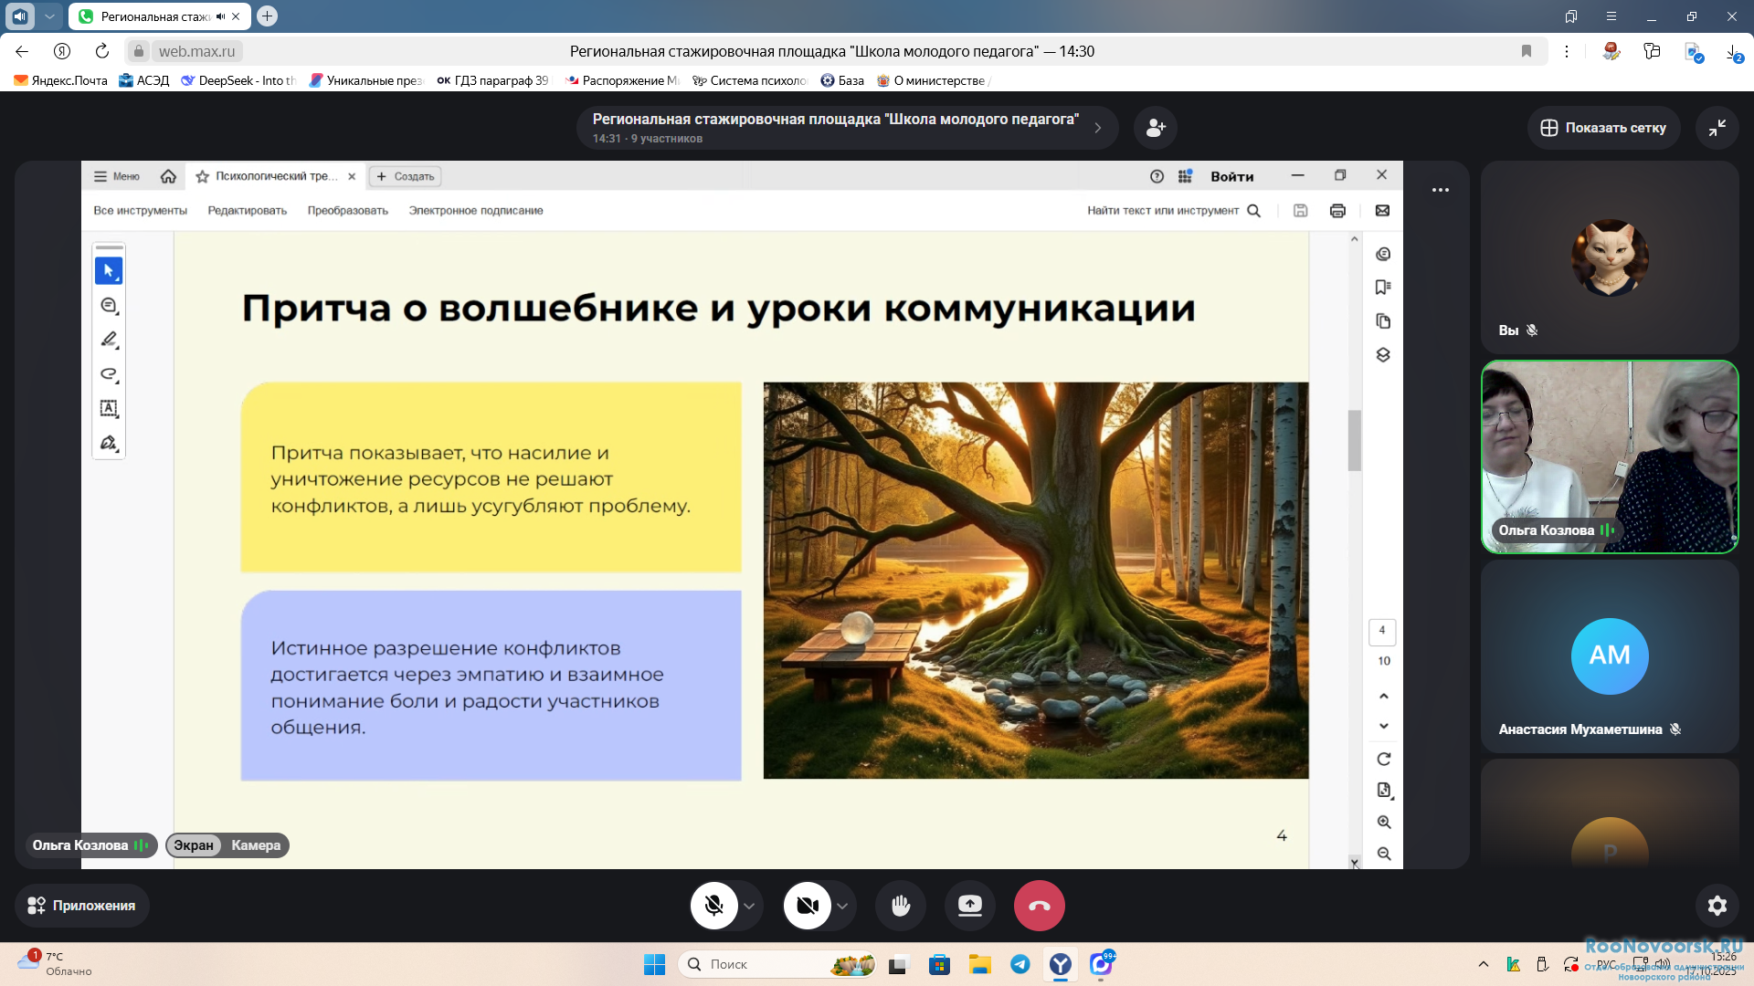
Task: Unmute the microphone
Action: 714,906
